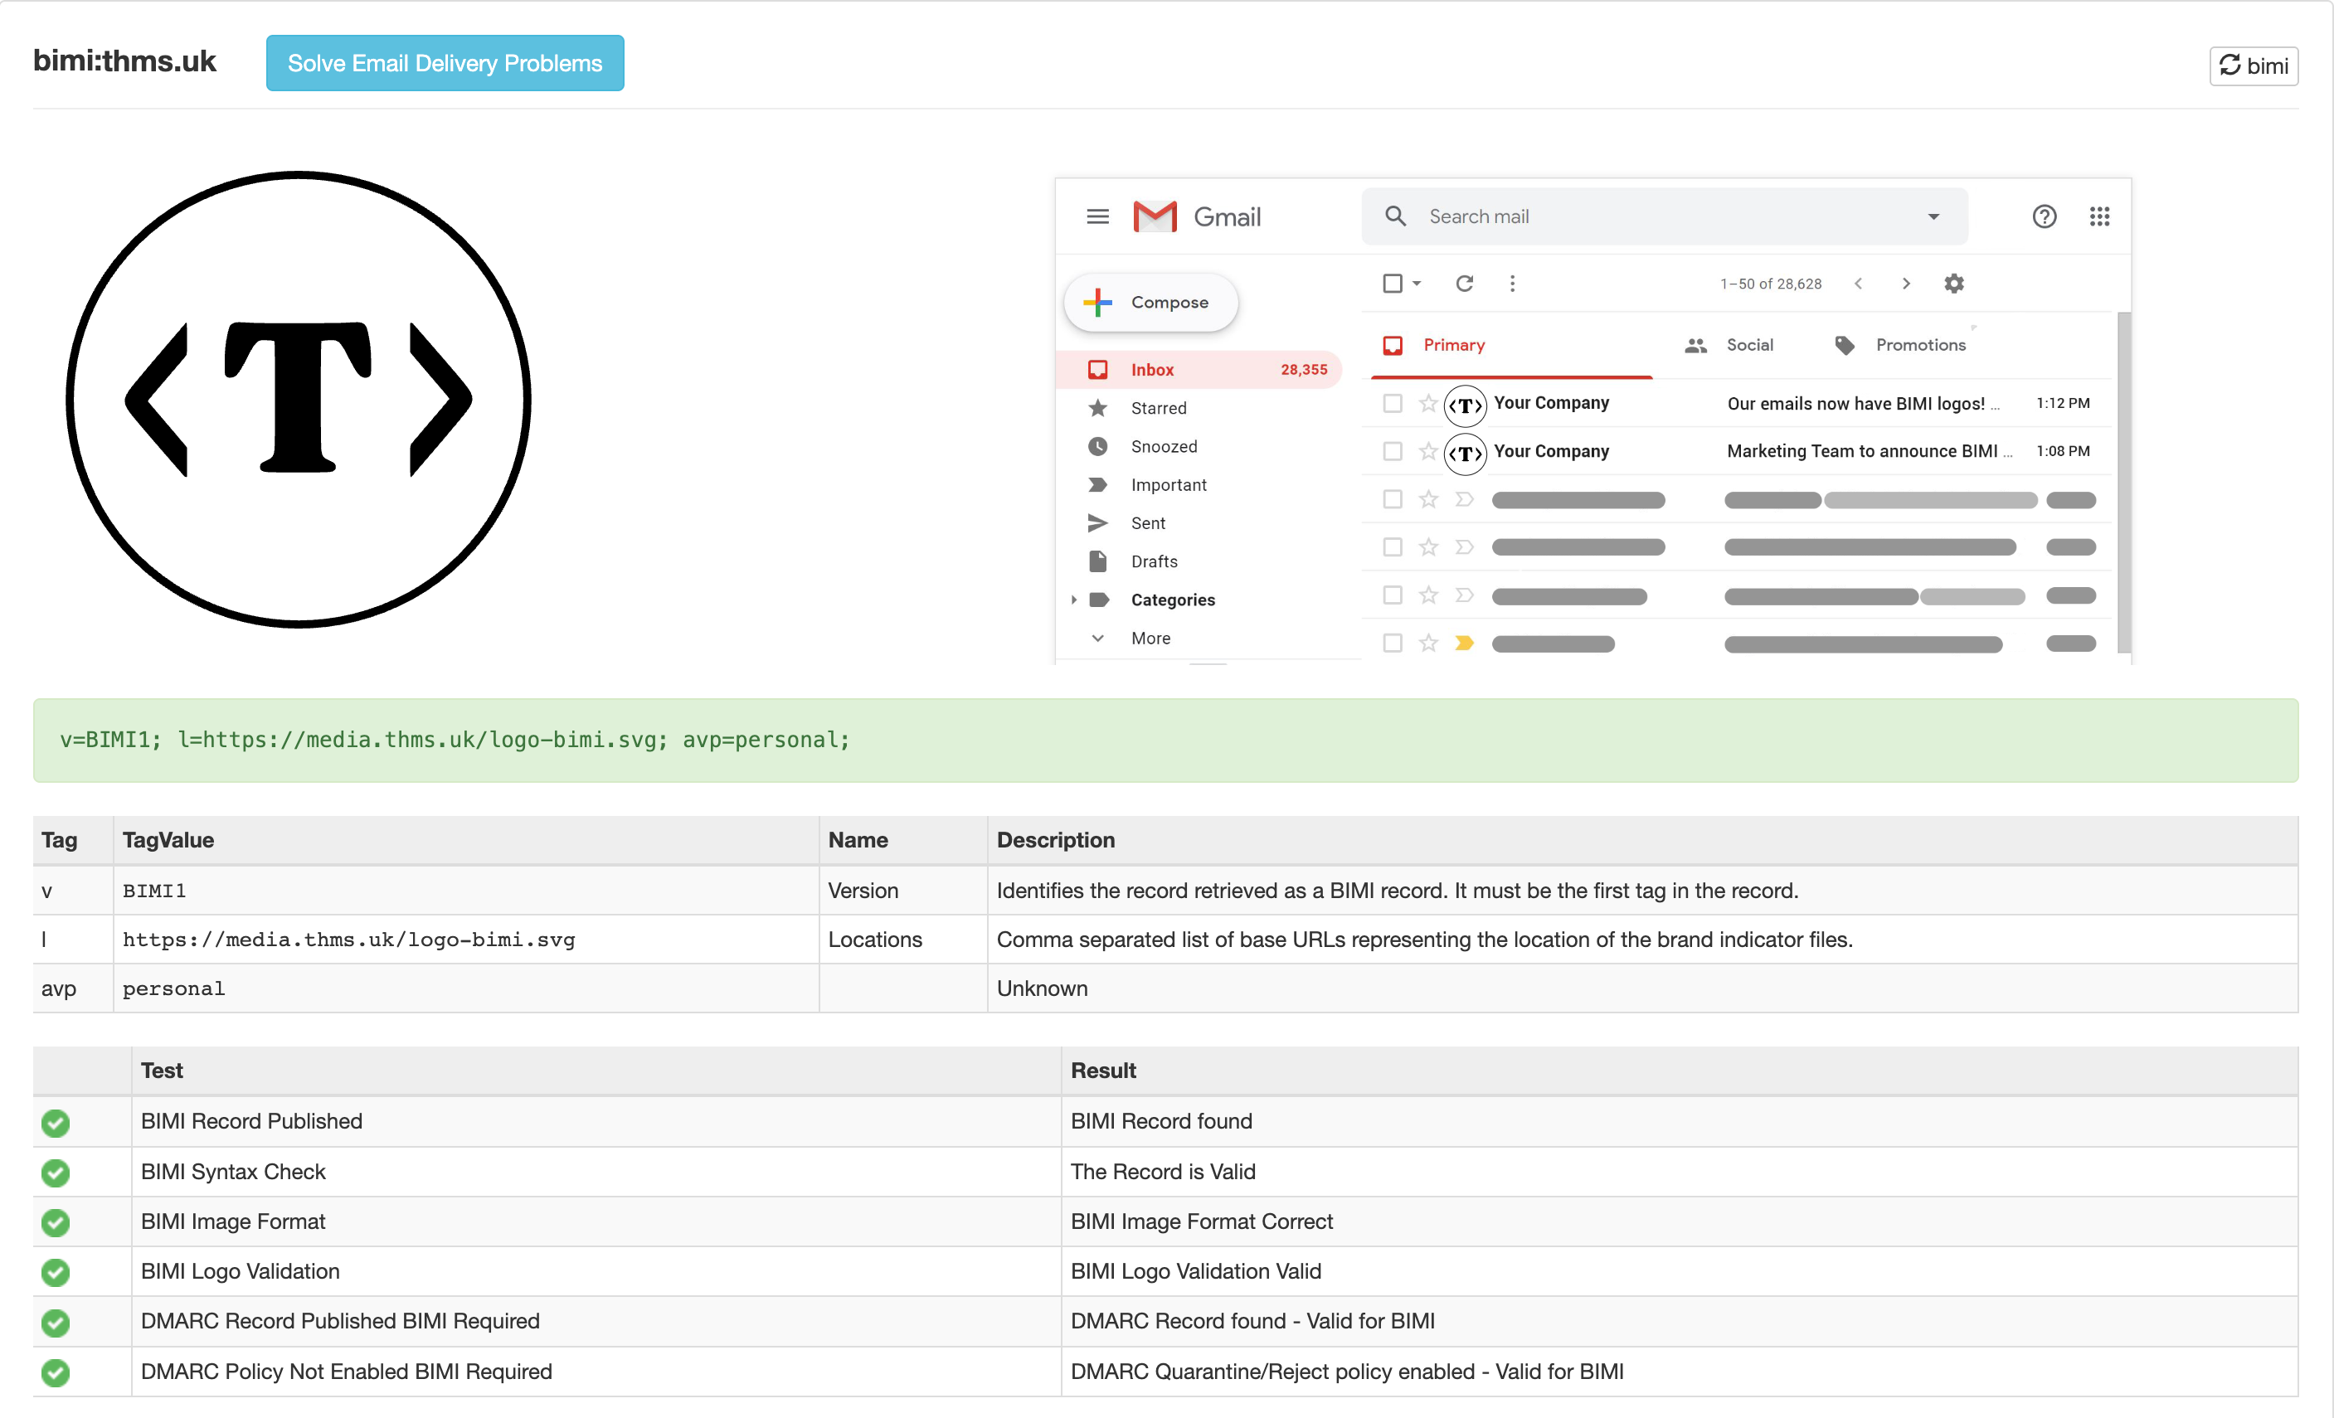
Task: Click the 'BIMI1' TagValue cell
Action: pos(465,891)
